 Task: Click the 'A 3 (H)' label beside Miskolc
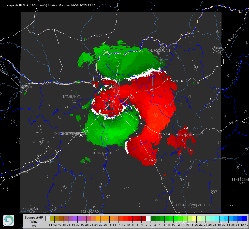[x=232, y=38]
